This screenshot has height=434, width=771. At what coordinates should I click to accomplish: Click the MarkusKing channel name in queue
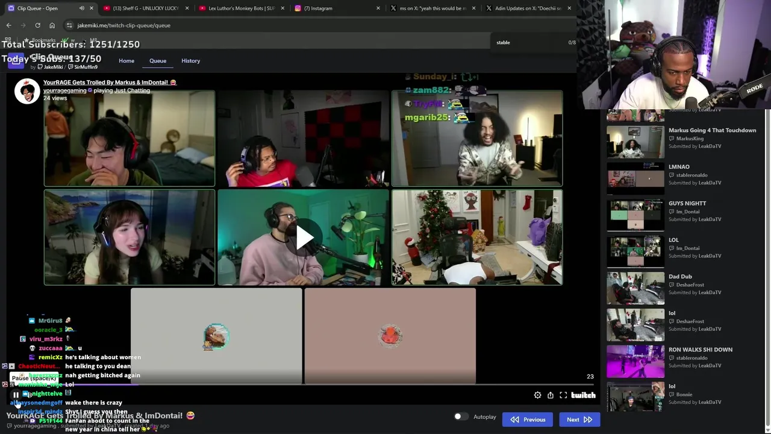point(690,139)
